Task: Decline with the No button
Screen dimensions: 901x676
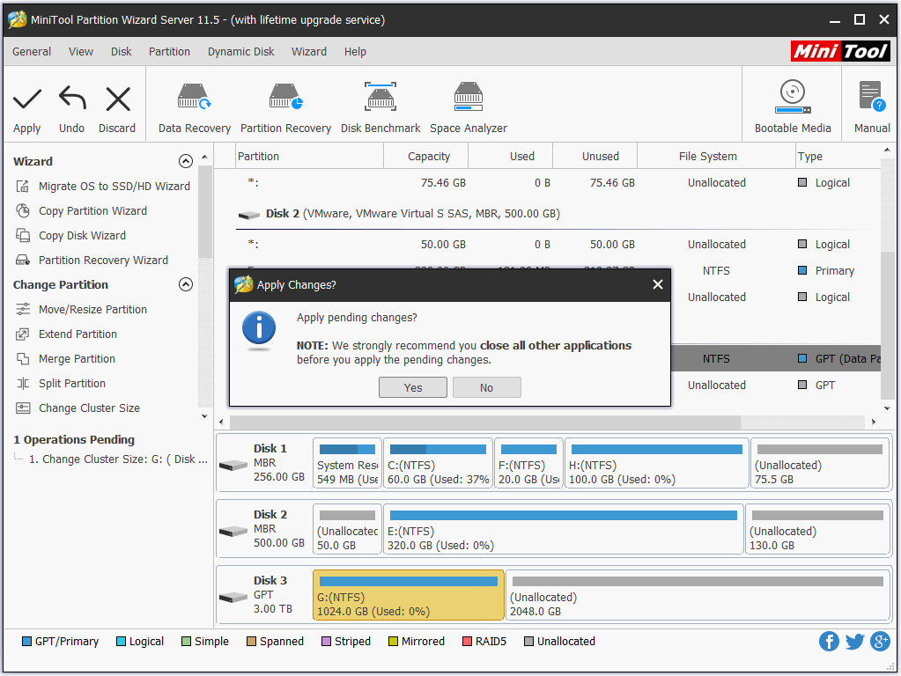Action: (x=487, y=387)
